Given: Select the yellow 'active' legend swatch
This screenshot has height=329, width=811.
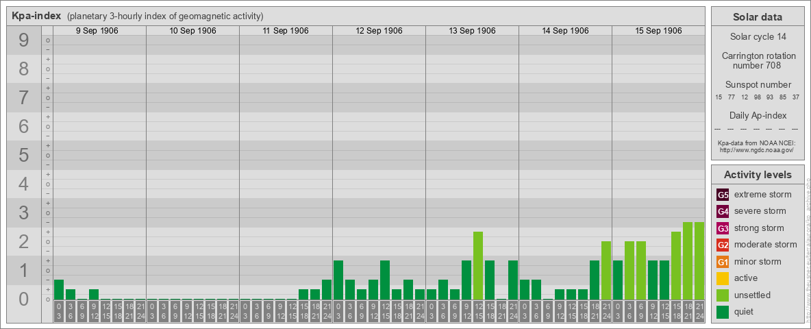Looking at the screenshot, I should [x=723, y=278].
